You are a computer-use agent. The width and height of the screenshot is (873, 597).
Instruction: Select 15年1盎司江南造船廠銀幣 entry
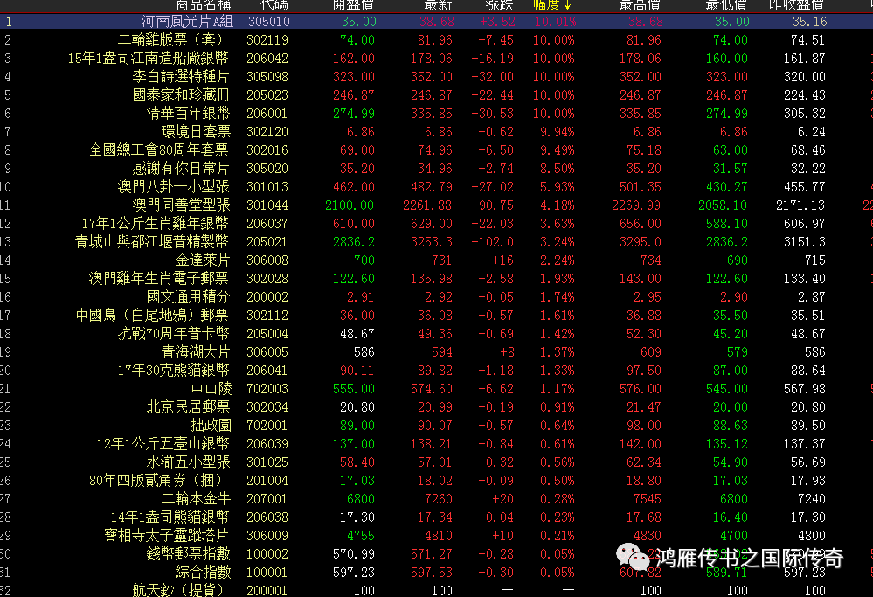(148, 59)
